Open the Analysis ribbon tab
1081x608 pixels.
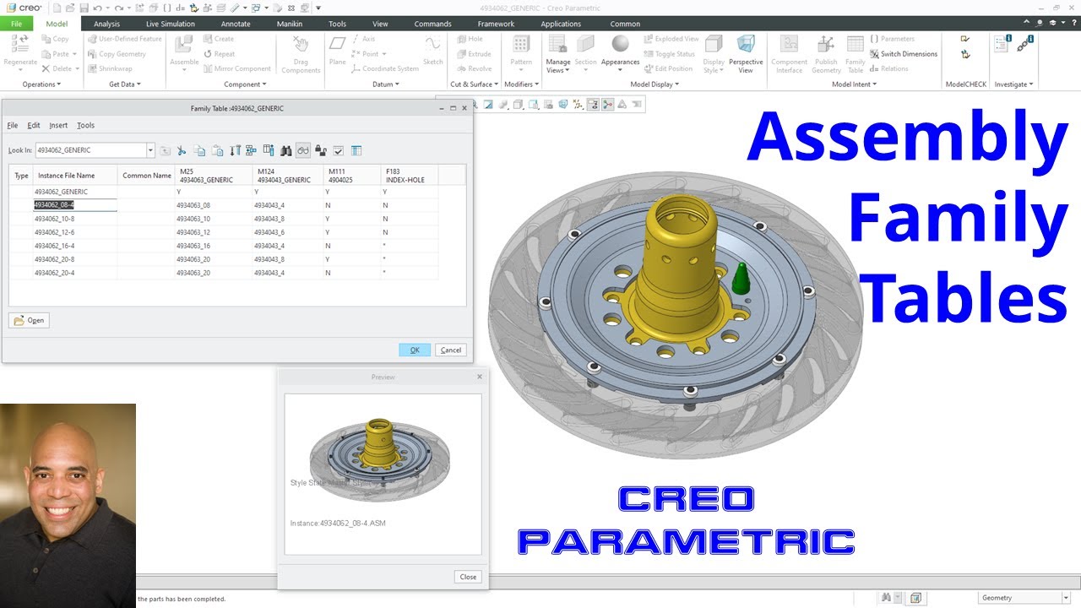pos(106,24)
